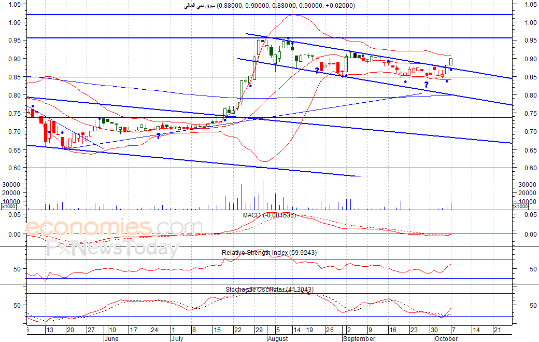
Task: Click the 30000 volume label on left axis
Action: (11, 184)
